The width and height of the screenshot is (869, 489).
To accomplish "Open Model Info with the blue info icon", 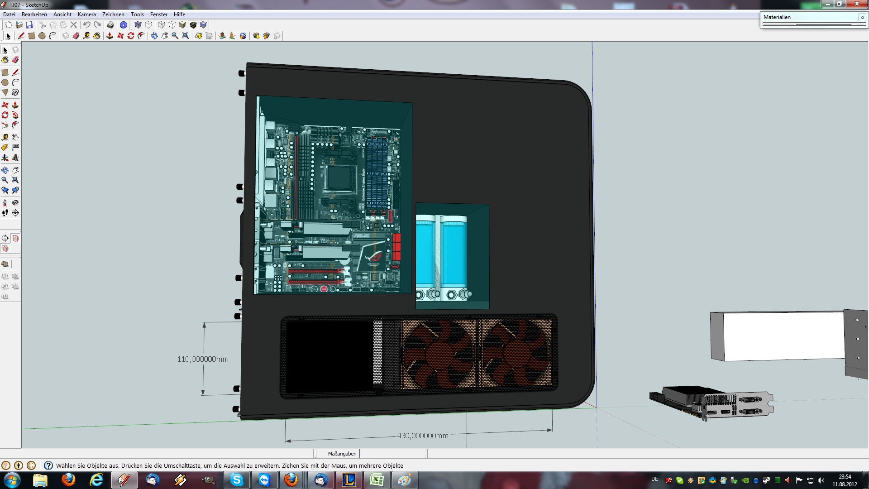I will pyautogui.click(x=123, y=25).
